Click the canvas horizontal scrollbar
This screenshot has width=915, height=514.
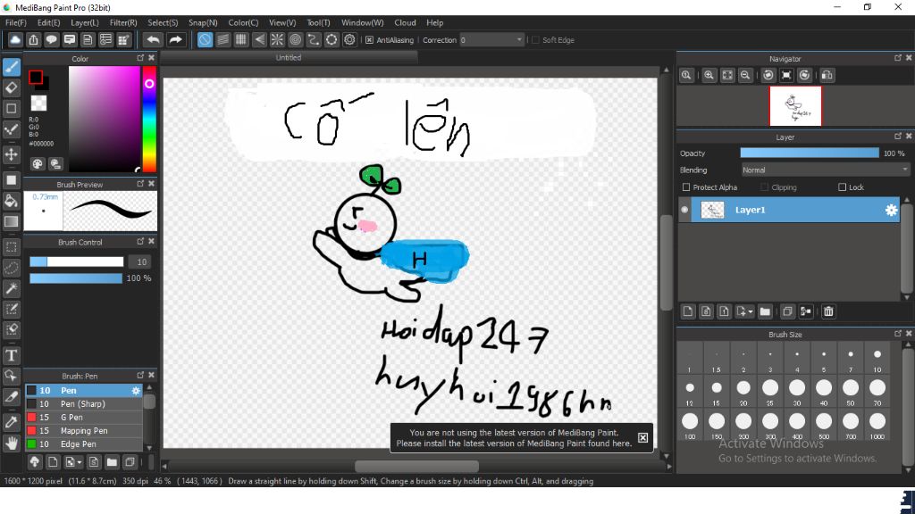tap(416, 466)
